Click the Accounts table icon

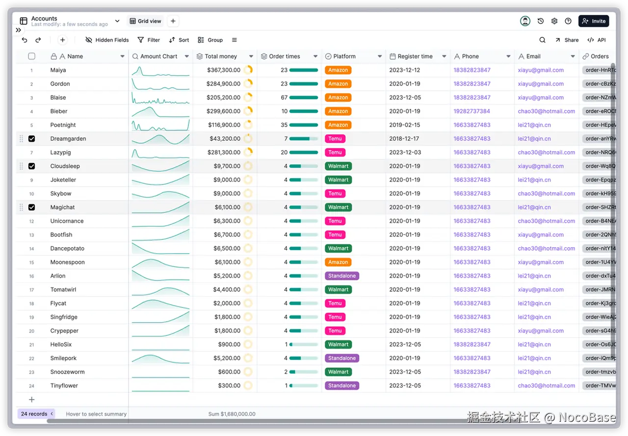point(23,21)
